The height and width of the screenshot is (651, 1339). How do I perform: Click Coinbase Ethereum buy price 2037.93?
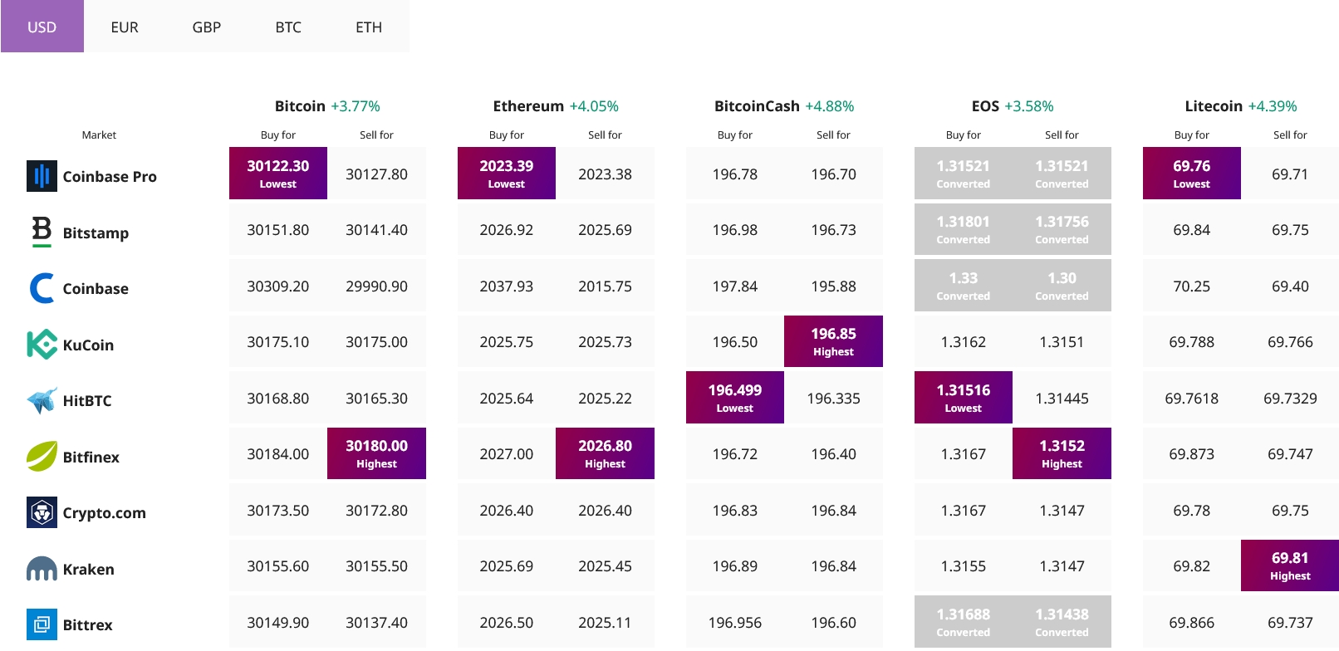507,286
